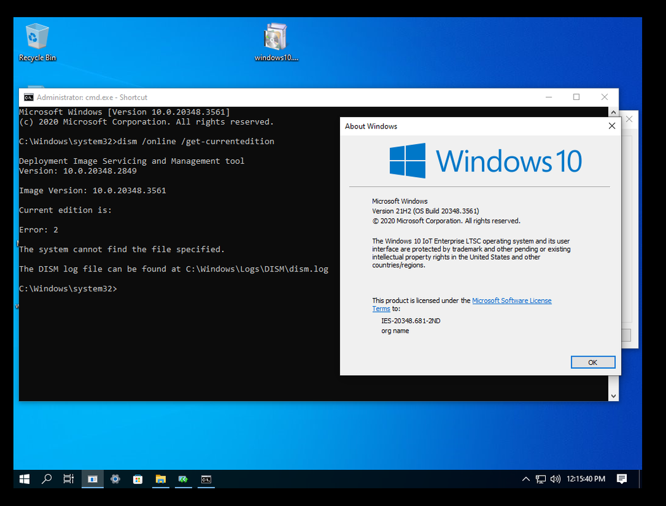The width and height of the screenshot is (666, 506).
Task: Click 'Version 21H2 (OS Build 20348.3561)' text
Action: click(x=425, y=211)
